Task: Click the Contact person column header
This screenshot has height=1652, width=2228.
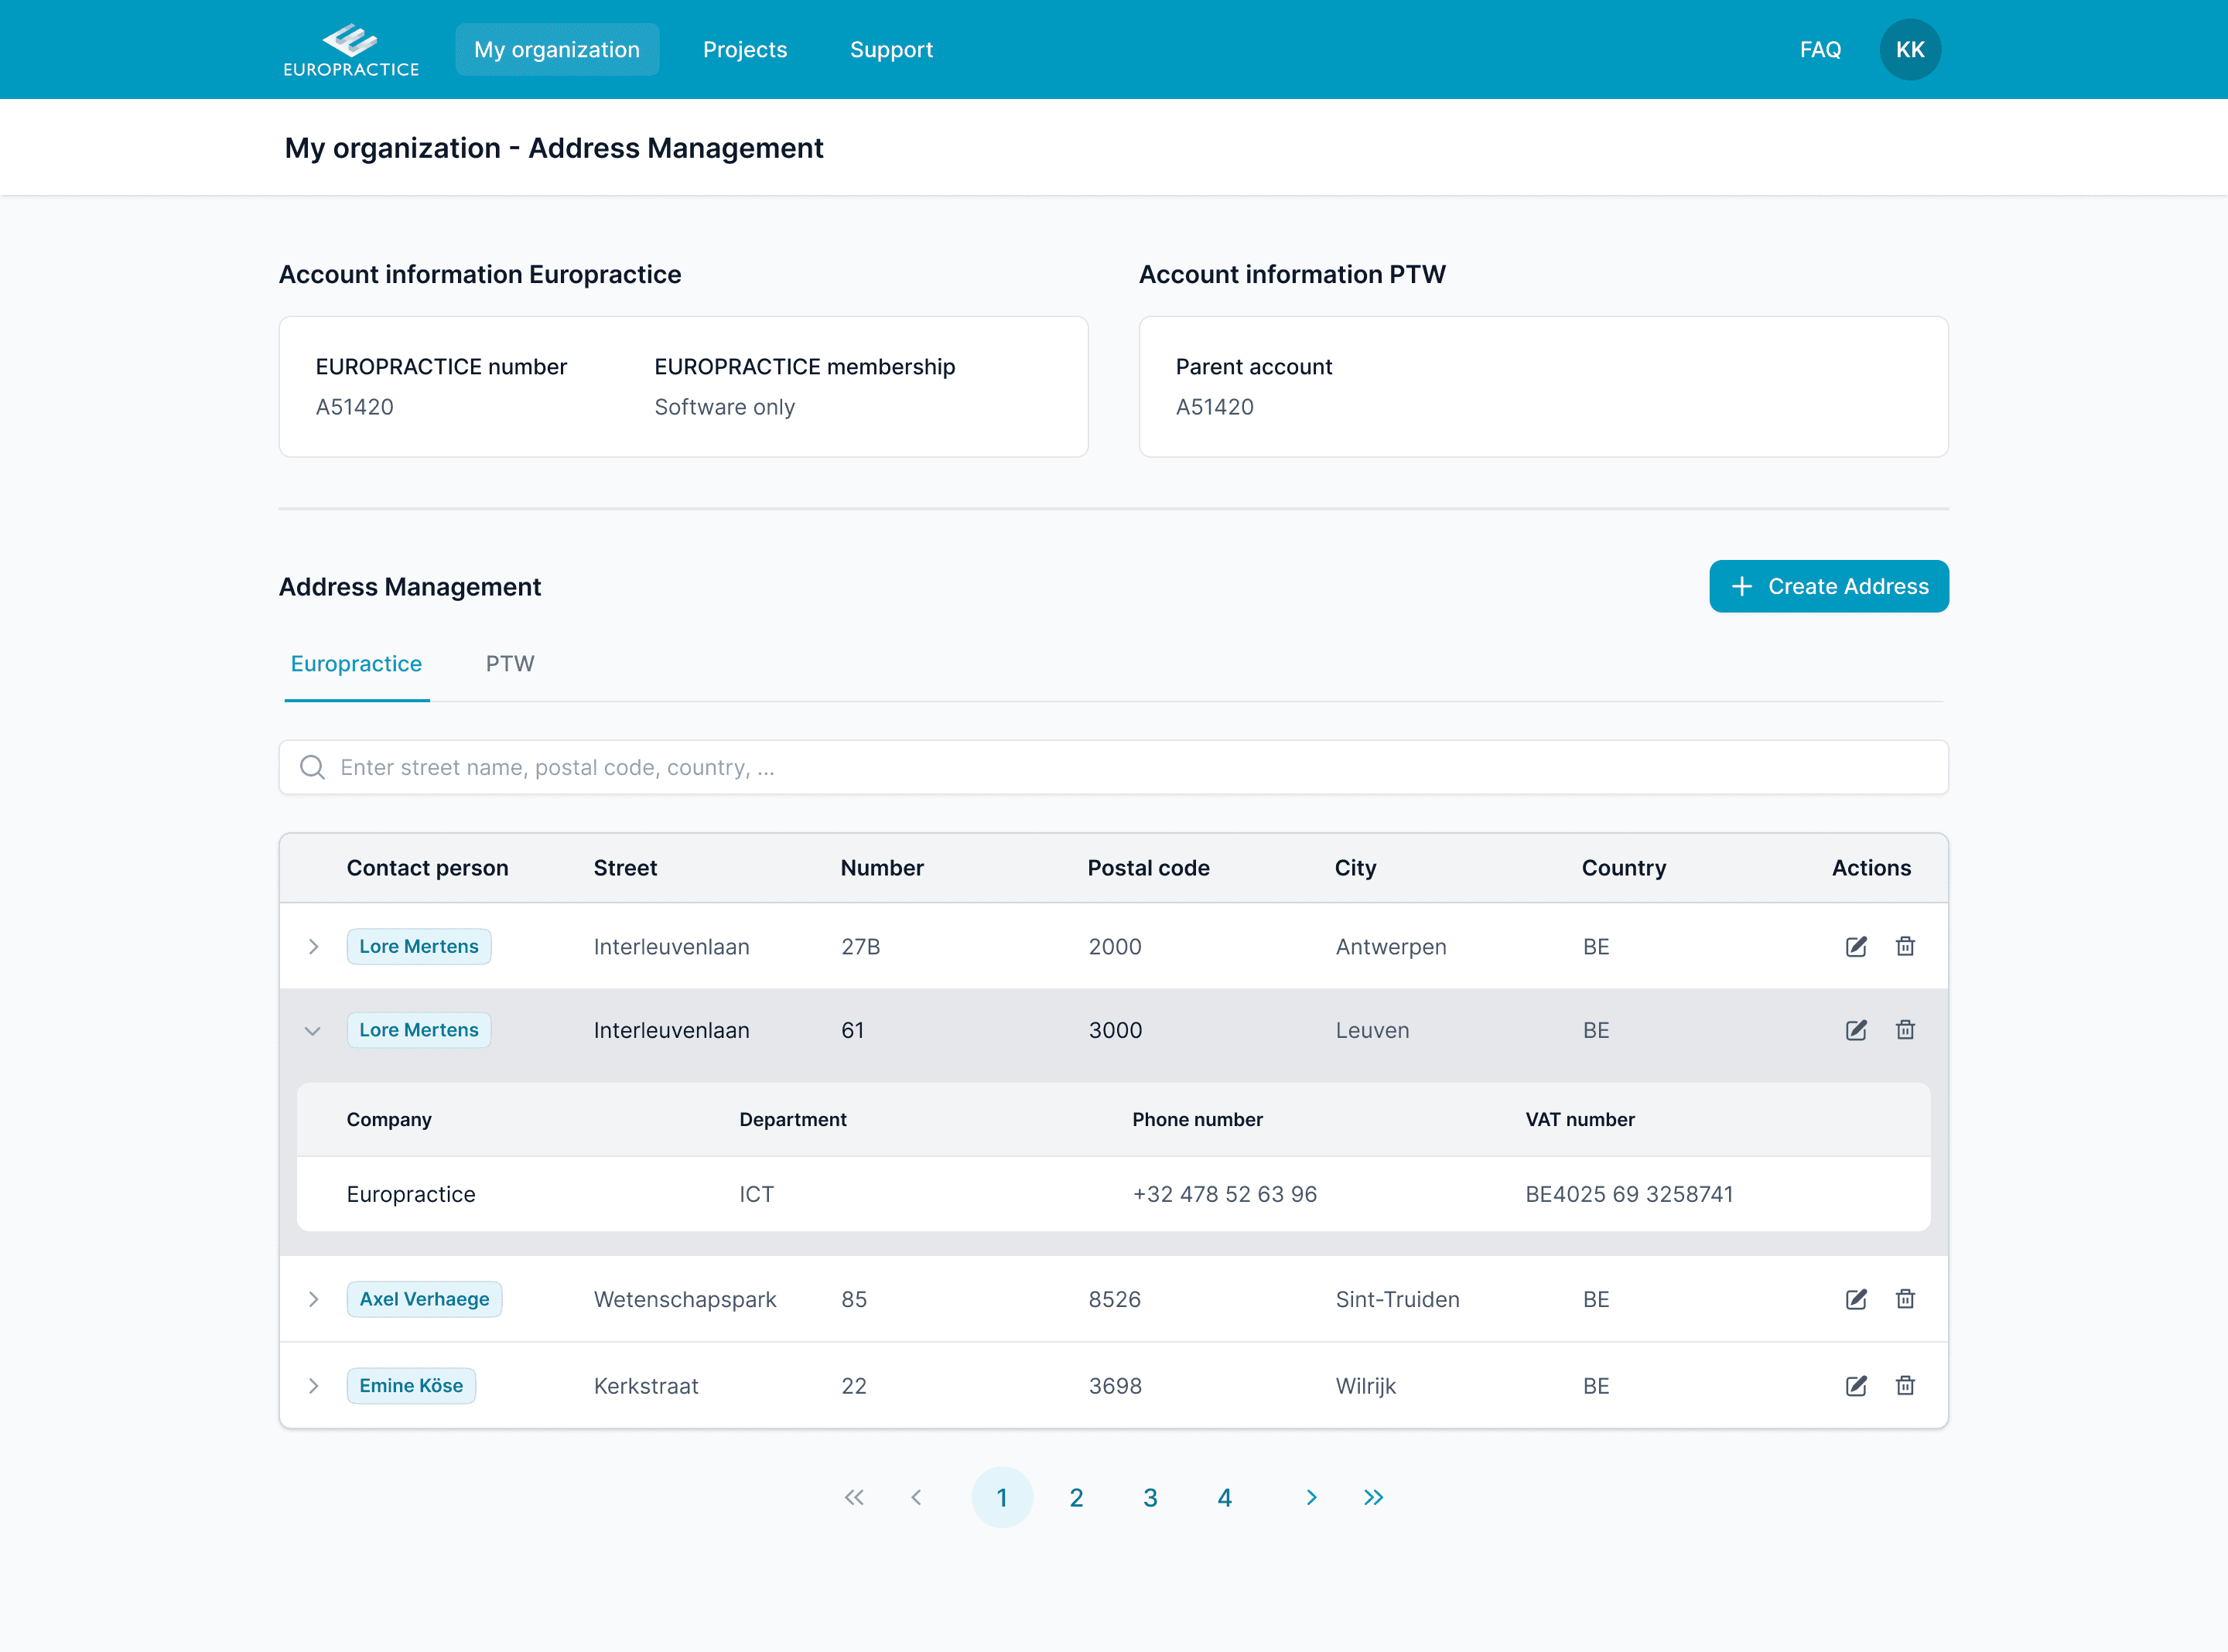Action: click(428, 868)
